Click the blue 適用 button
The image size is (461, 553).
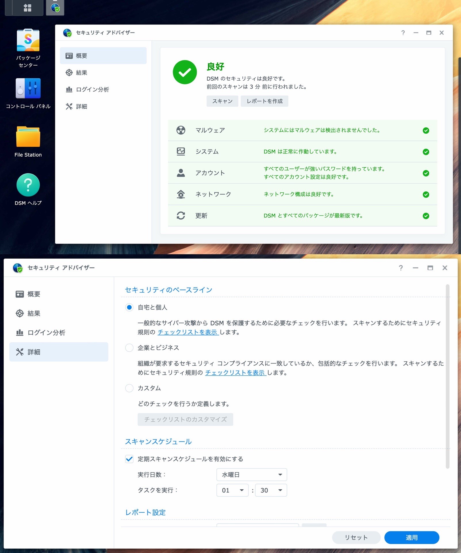coord(412,537)
